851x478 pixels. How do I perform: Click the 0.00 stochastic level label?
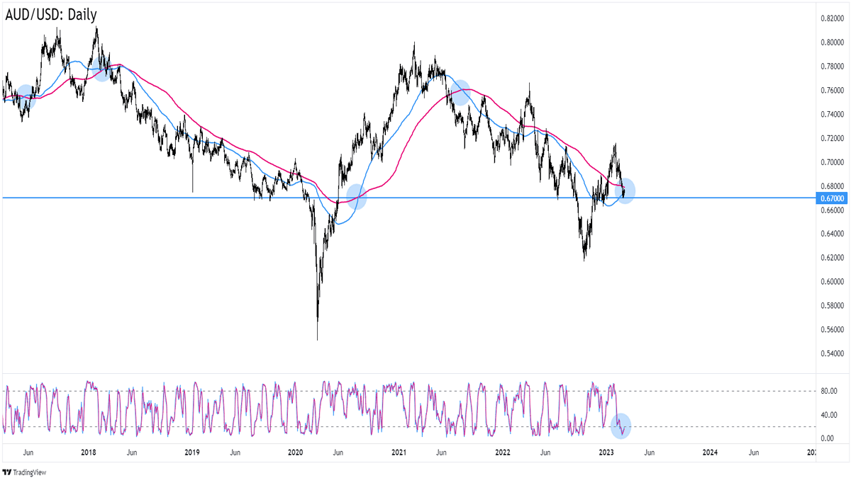(x=826, y=439)
